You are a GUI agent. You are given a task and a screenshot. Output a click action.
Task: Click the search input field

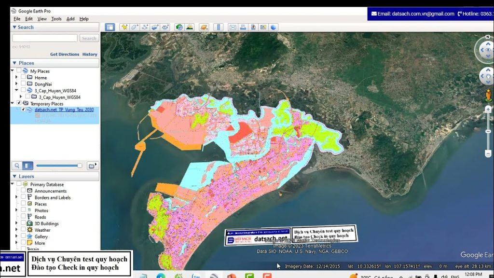coord(44,38)
